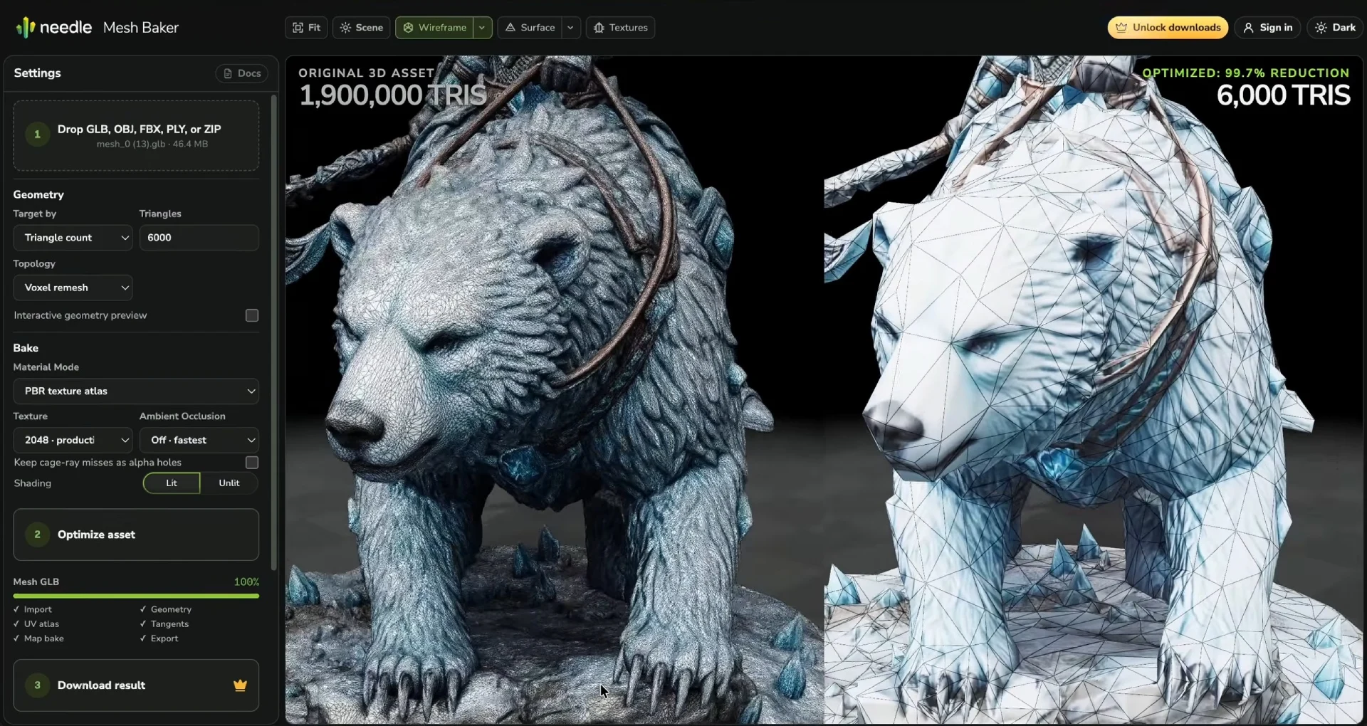Switch to Scene lighting mode
This screenshot has width=1367, height=726.
pyautogui.click(x=362, y=28)
